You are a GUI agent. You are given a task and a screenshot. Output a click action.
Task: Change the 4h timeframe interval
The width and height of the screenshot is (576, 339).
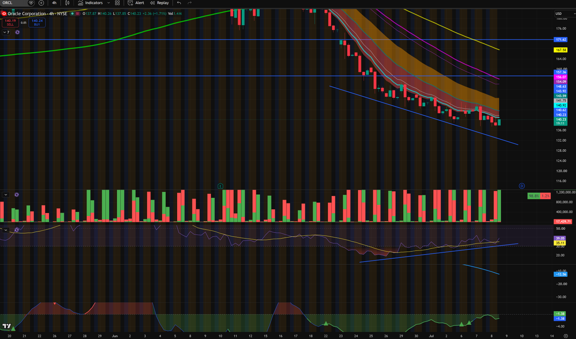click(x=54, y=3)
